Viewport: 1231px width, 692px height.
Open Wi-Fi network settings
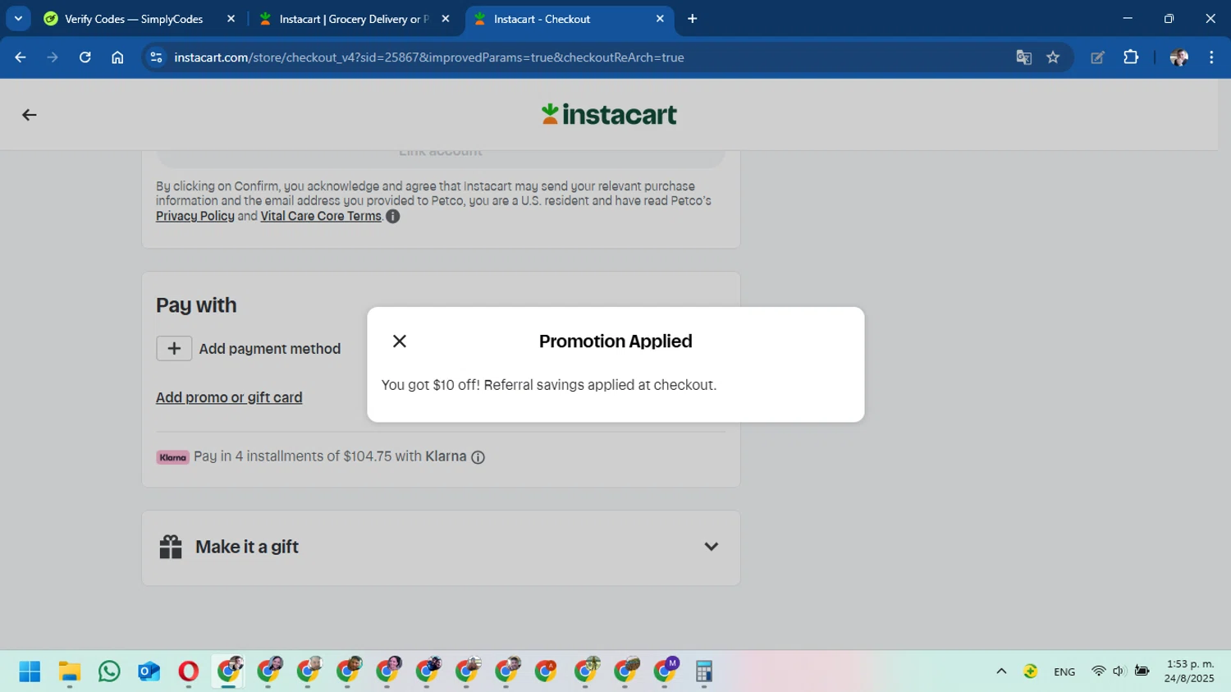tap(1098, 671)
